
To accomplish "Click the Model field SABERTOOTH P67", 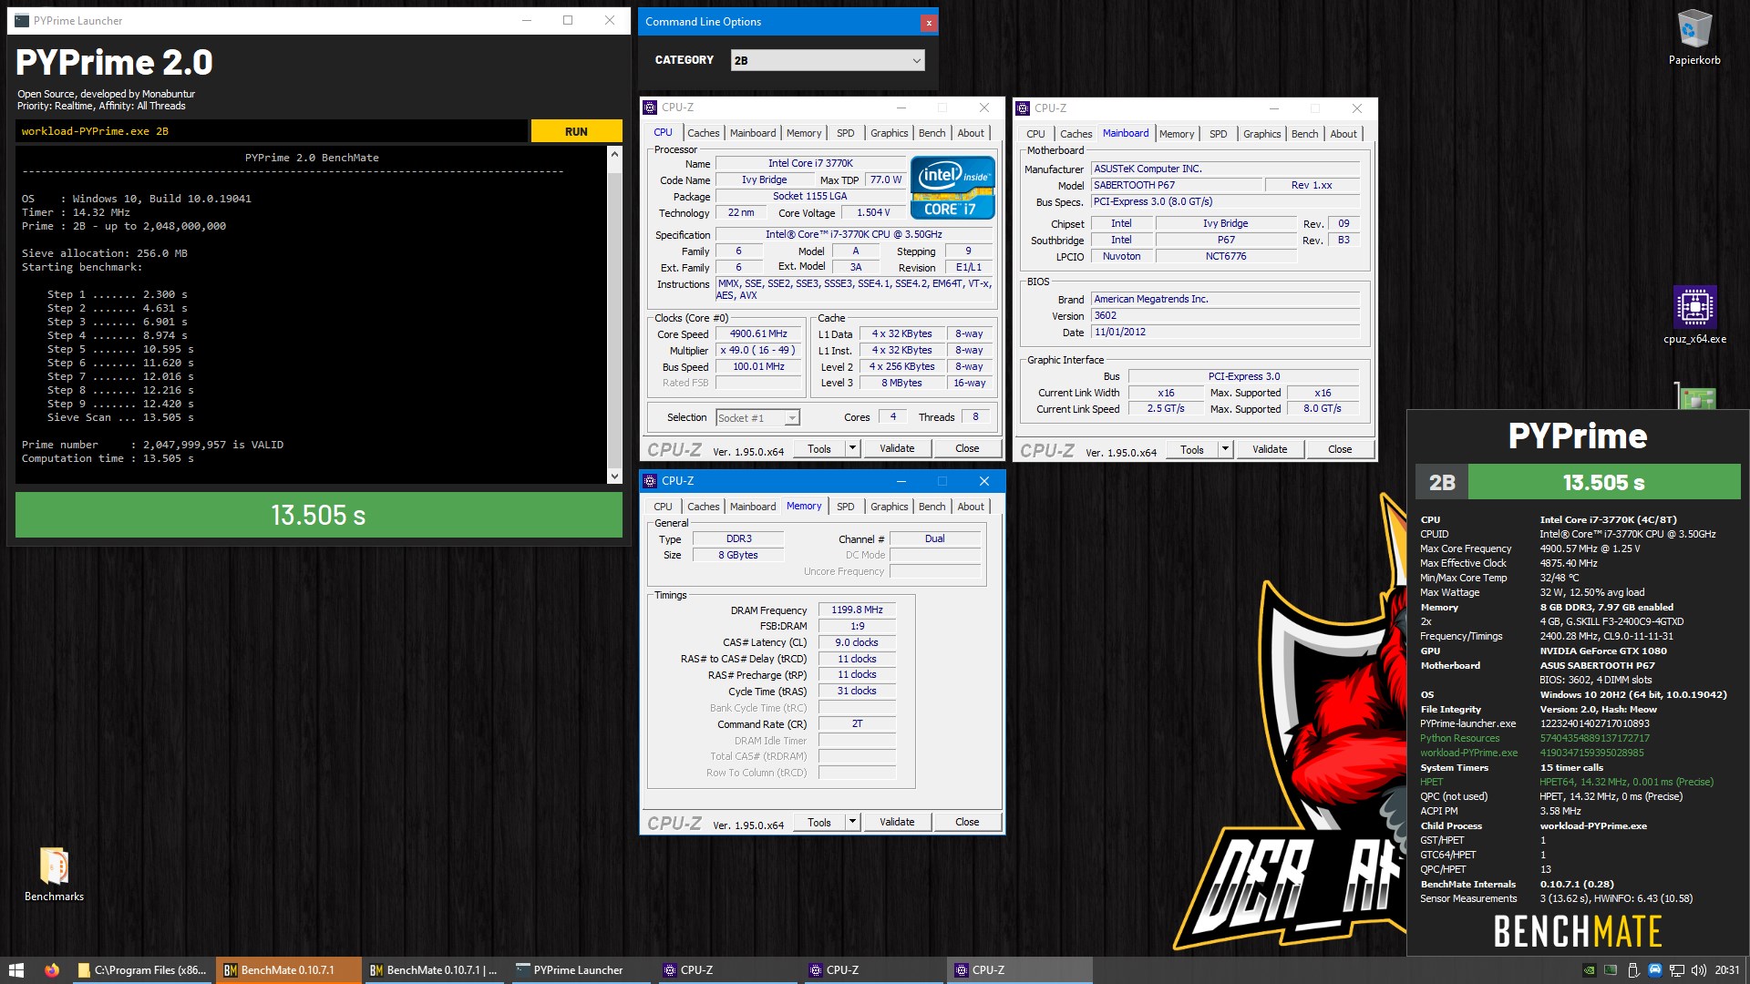I will click(1177, 185).
